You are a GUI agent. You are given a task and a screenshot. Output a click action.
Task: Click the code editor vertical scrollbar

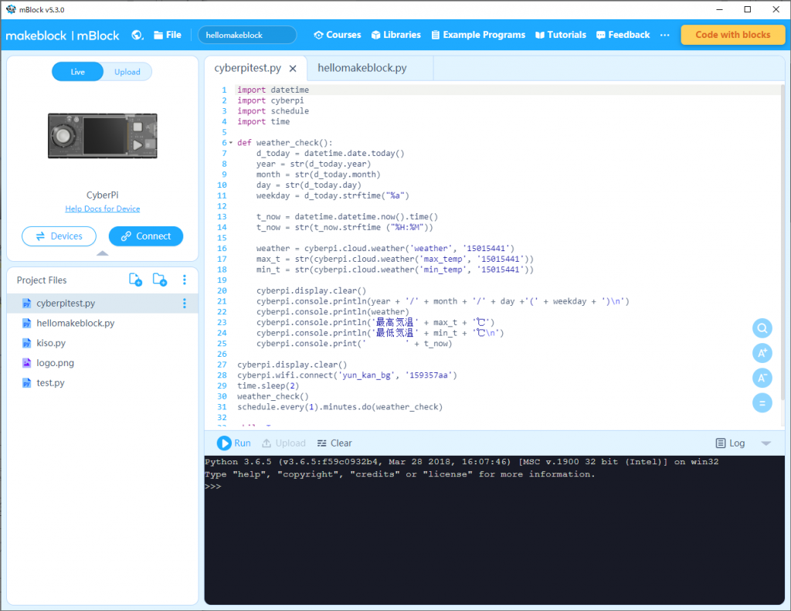click(783, 243)
